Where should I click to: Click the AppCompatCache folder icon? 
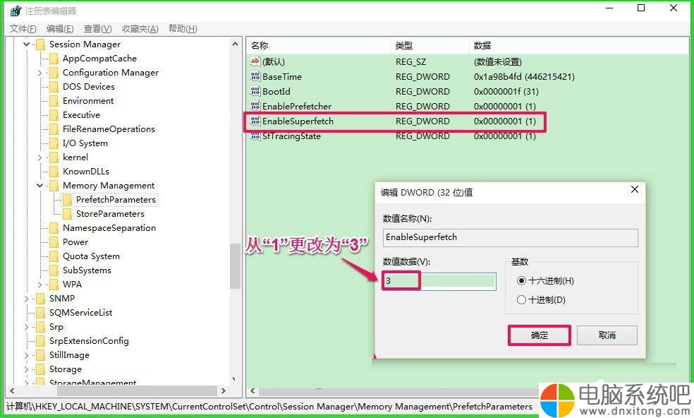pyautogui.click(x=54, y=58)
